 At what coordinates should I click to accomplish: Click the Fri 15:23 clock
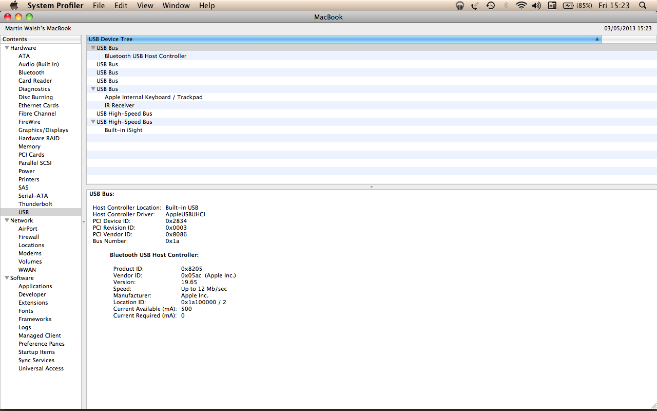[614, 6]
